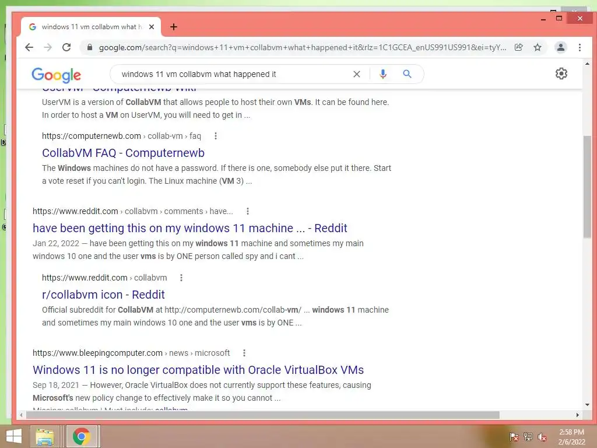Go back to the previous page
The width and height of the screenshot is (597, 448).
(29, 47)
